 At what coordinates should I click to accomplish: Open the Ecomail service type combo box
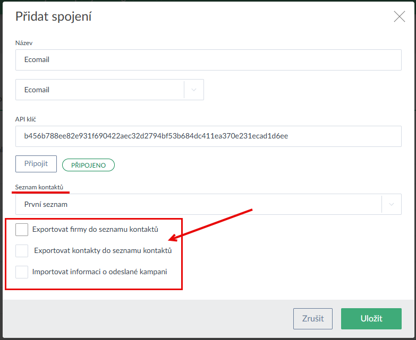pyautogui.click(x=100, y=90)
